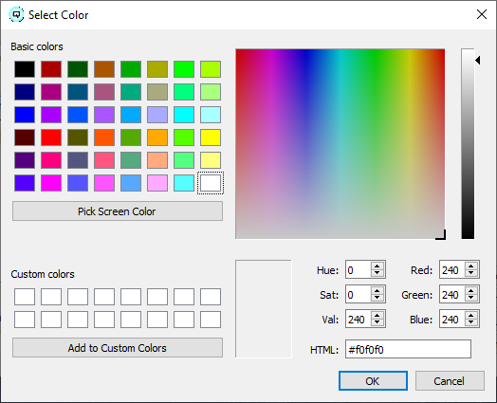Confirm the color with OK
Viewport: 497px width, 403px height.
pyautogui.click(x=373, y=381)
